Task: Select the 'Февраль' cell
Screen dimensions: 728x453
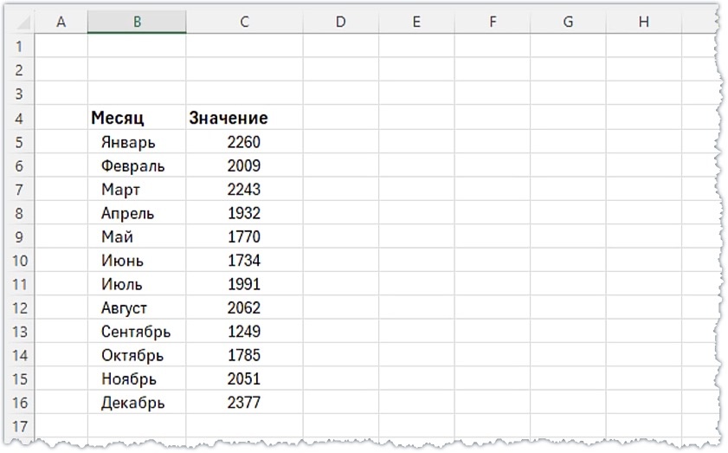Action: tap(137, 165)
